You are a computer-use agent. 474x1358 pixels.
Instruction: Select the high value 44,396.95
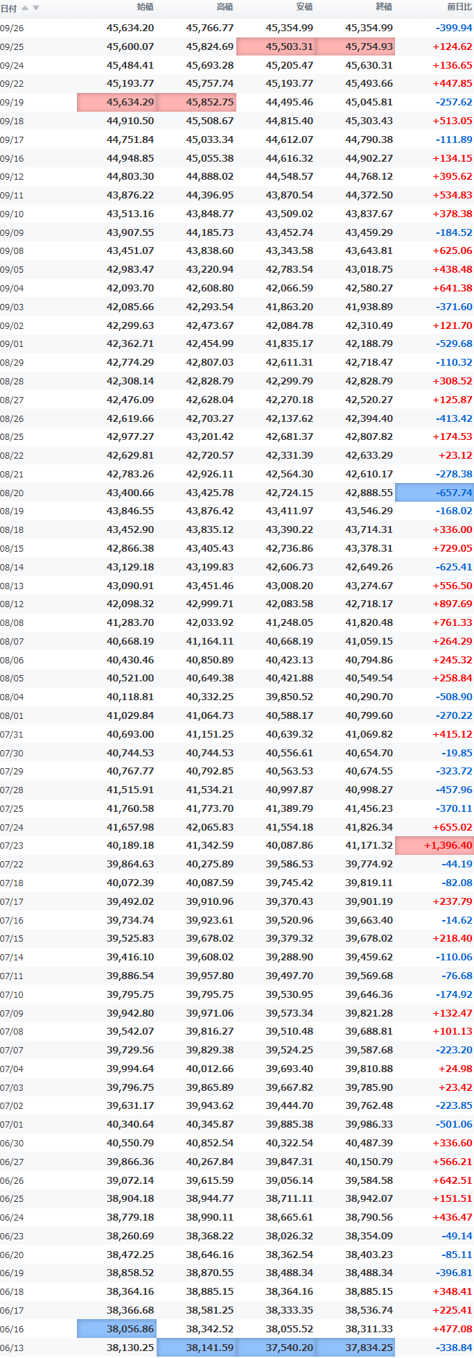tap(210, 196)
